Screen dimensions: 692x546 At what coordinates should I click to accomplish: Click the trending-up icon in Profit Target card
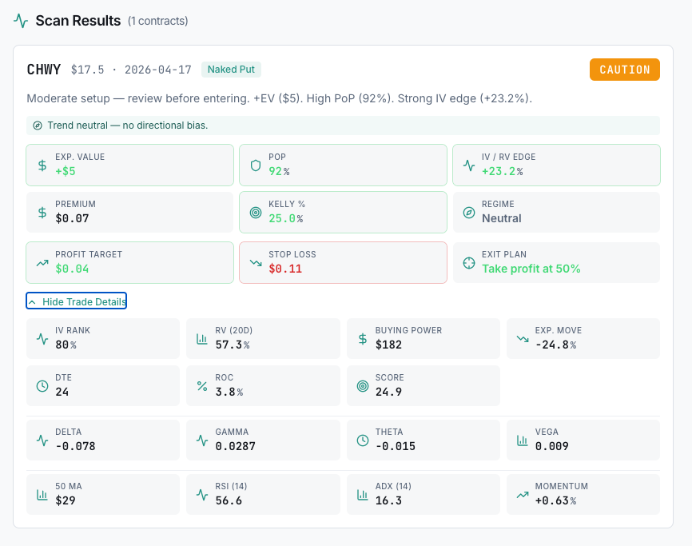42,262
